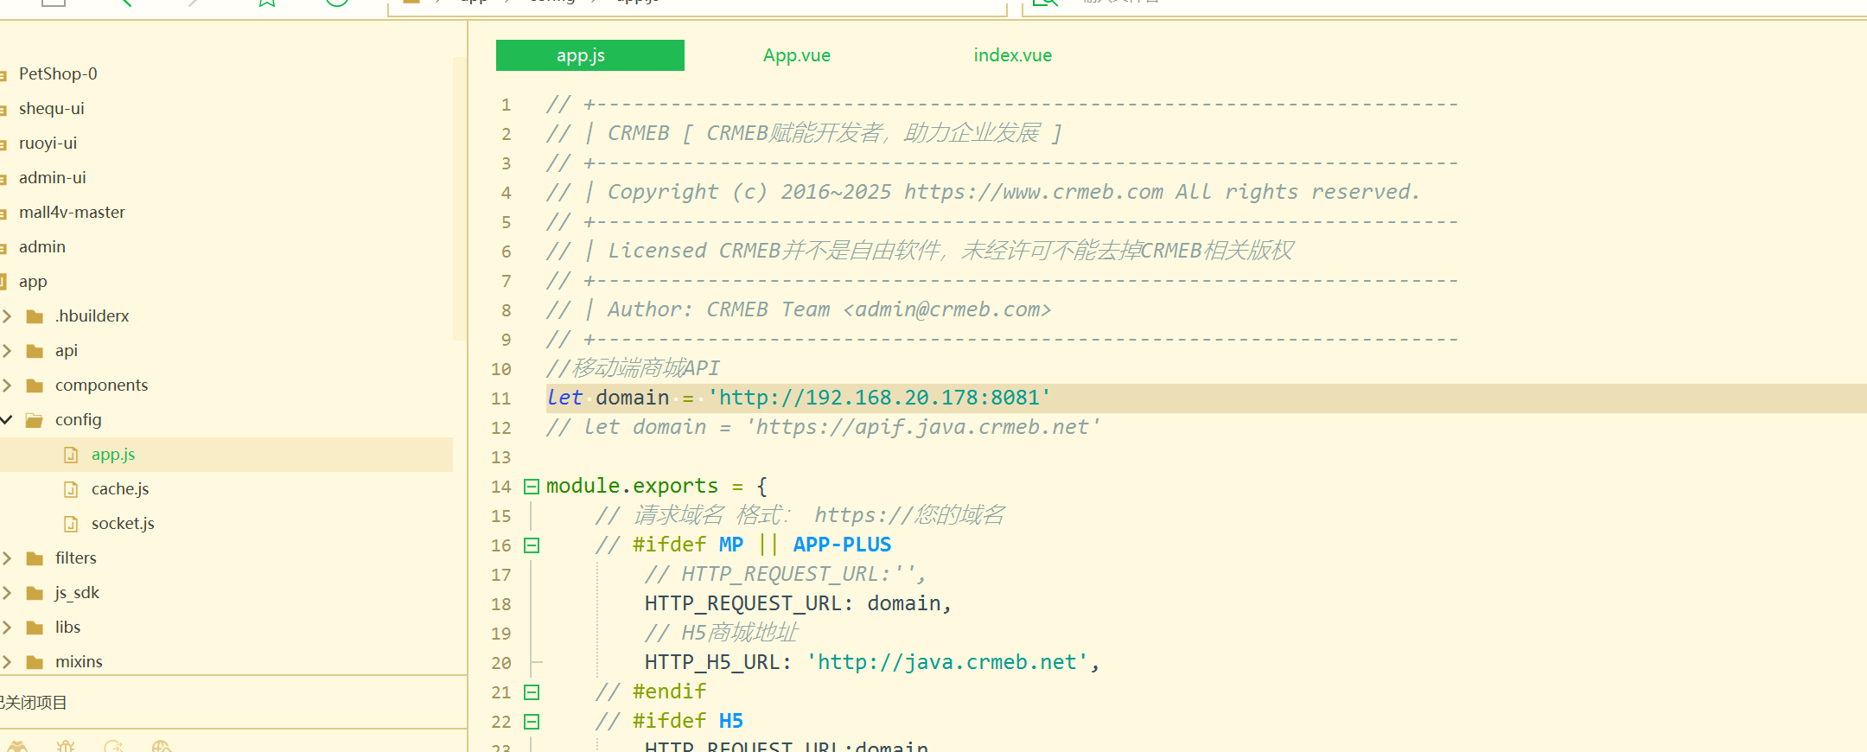
Task: Select the ruoyi-ui project
Action: [48, 143]
